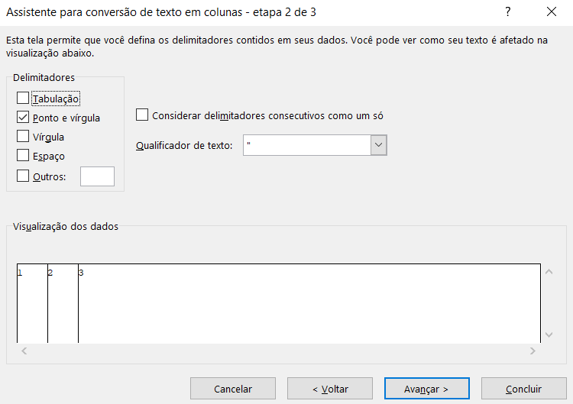Open the Qualificador de texto dropdown arrow

coord(379,145)
